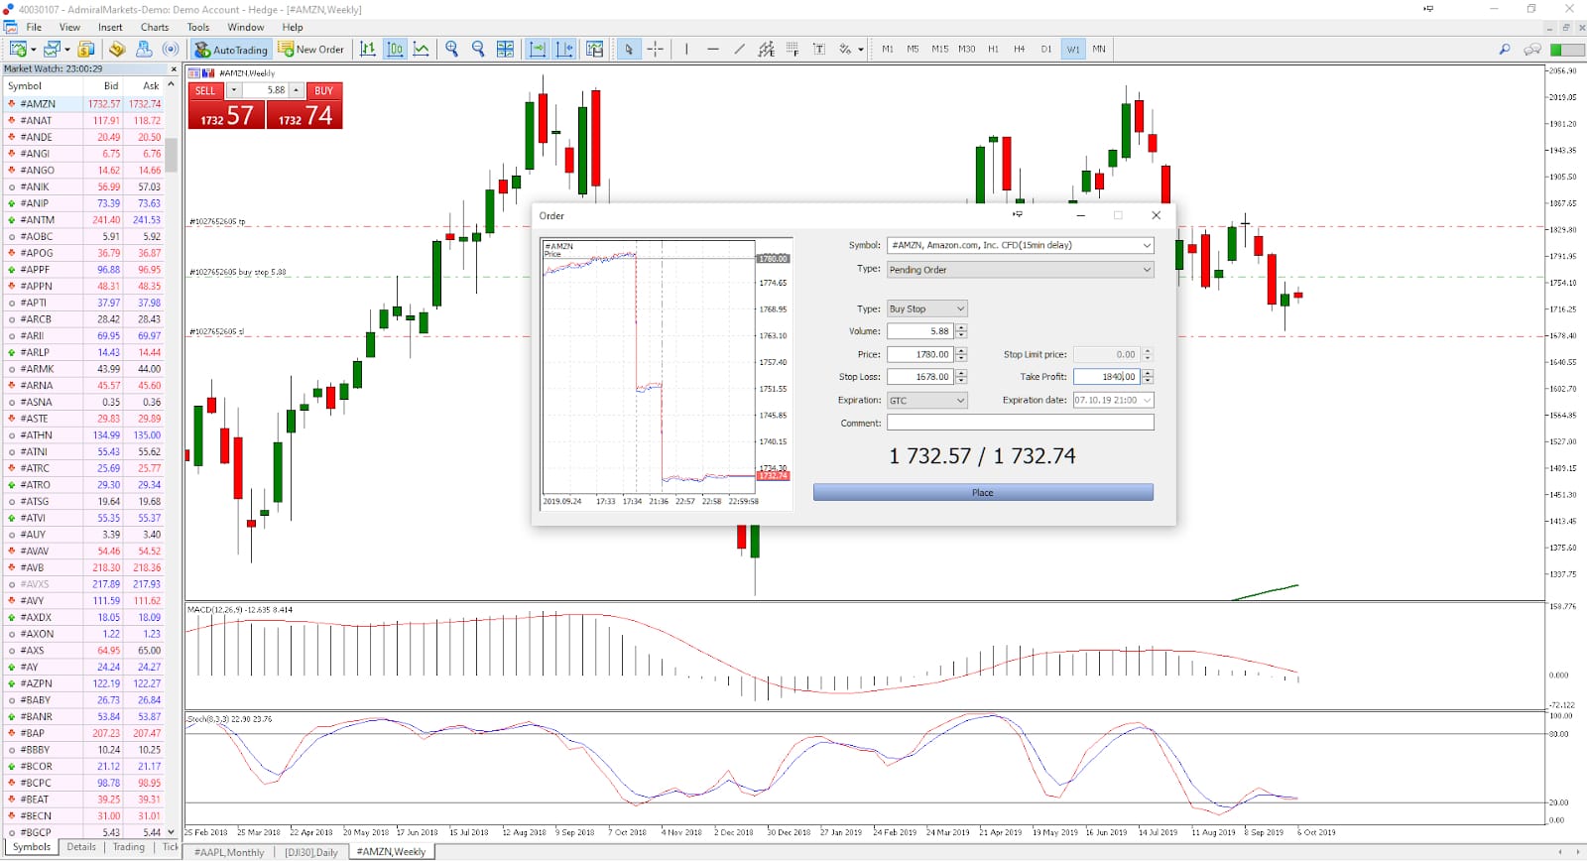Open the chat messages icon

tap(1532, 49)
